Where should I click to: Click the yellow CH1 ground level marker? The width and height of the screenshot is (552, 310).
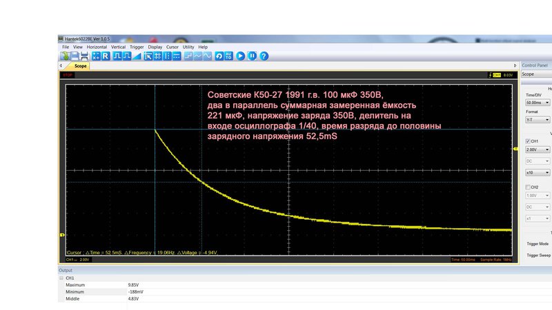pyautogui.click(x=62, y=235)
